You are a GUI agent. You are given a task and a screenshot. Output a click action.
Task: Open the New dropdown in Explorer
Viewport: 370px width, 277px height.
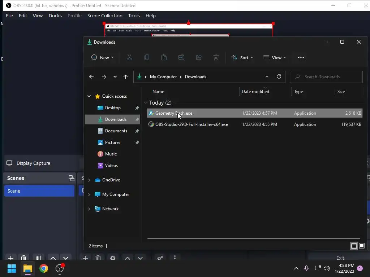pos(102,57)
